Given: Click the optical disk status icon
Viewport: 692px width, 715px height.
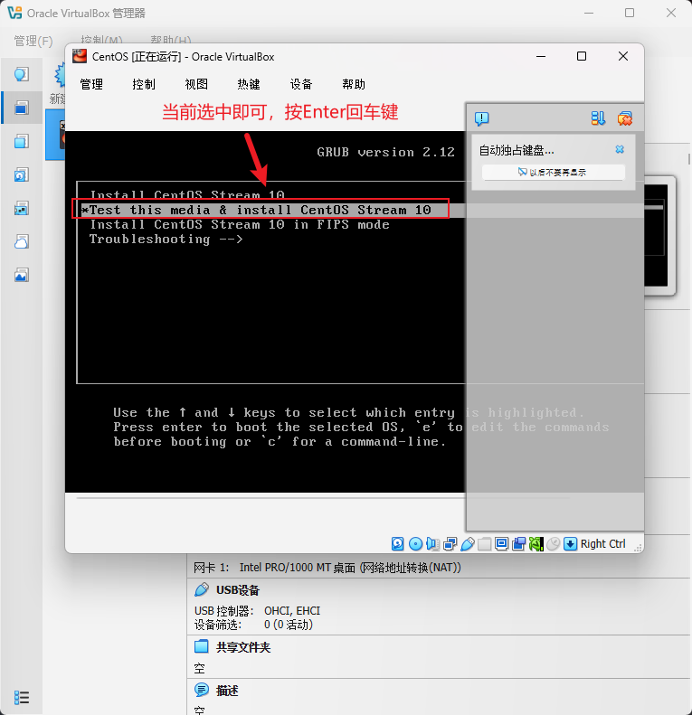Looking at the screenshot, I should (x=415, y=543).
